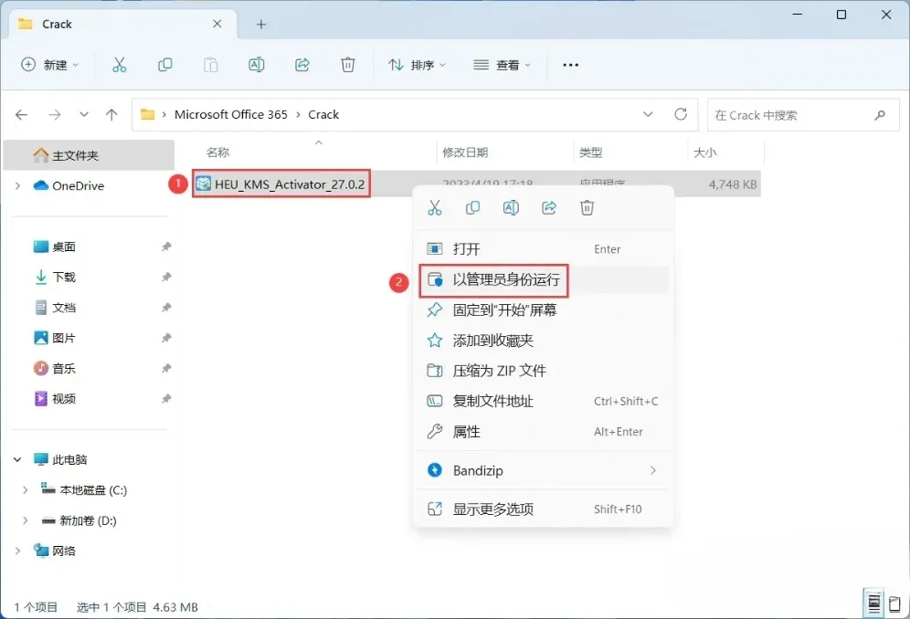This screenshot has height=619, width=910.
Task: Click the Copy icon in the toolbar
Action: tap(164, 65)
